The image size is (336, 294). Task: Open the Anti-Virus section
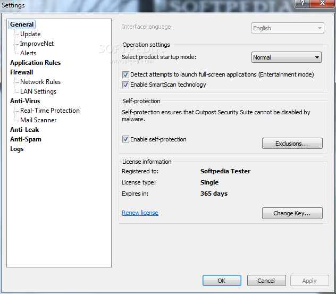(x=25, y=101)
